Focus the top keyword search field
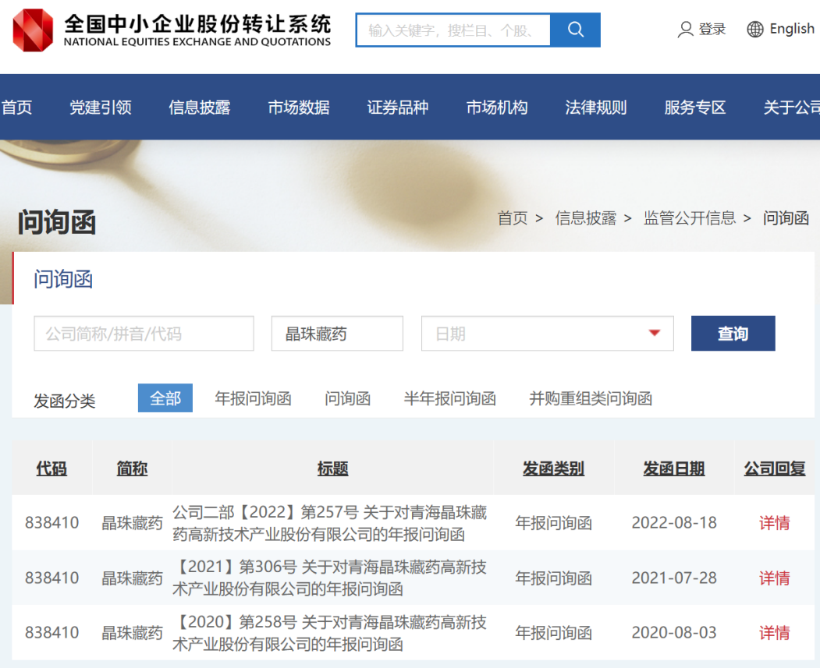The image size is (820, 668). (453, 30)
